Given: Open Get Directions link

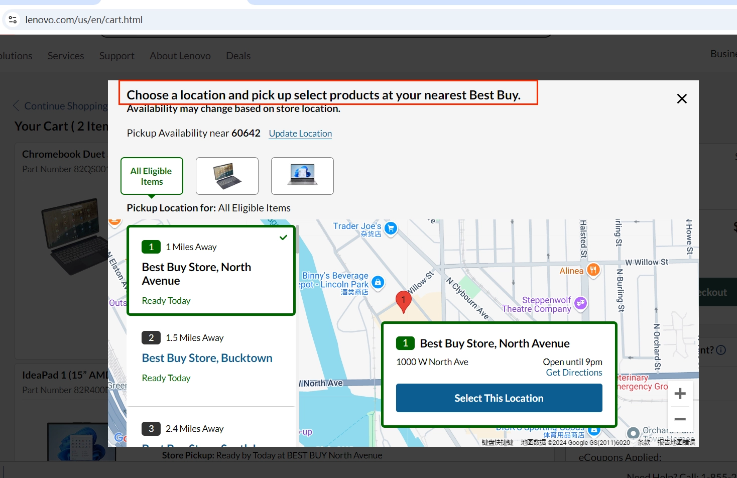Looking at the screenshot, I should [574, 373].
